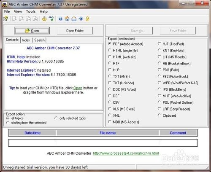Click the green Open link in the tip

coord(78,88)
